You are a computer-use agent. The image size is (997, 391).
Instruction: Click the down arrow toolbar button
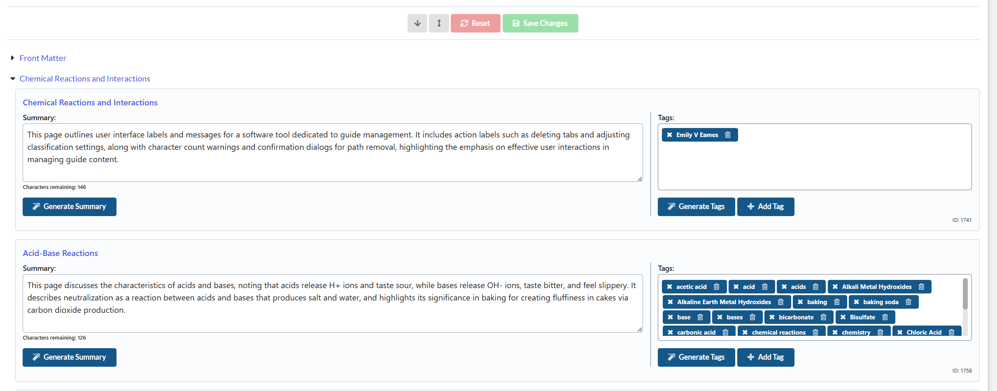[x=417, y=23]
